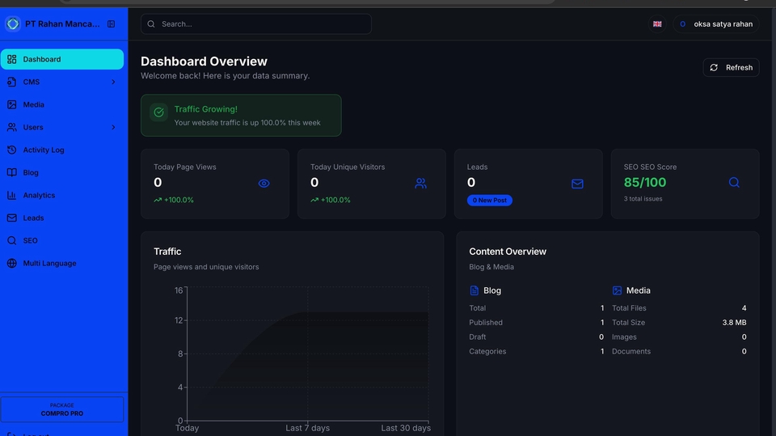The image size is (776, 436).
Task: Click the Today label on traffic chart
Action: pyautogui.click(x=187, y=428)
